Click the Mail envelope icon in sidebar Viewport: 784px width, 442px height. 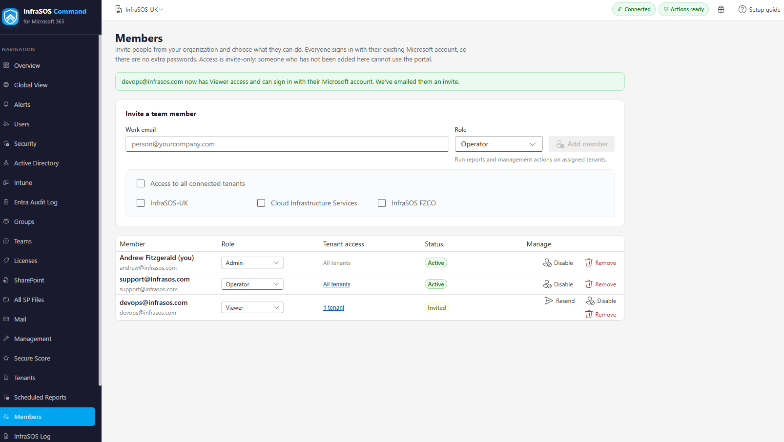tap(6, 319)
